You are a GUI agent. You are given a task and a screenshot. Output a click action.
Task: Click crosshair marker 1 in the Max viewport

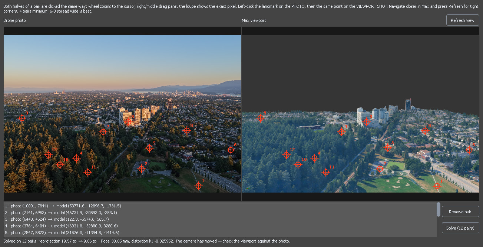[x=437, y=186]
